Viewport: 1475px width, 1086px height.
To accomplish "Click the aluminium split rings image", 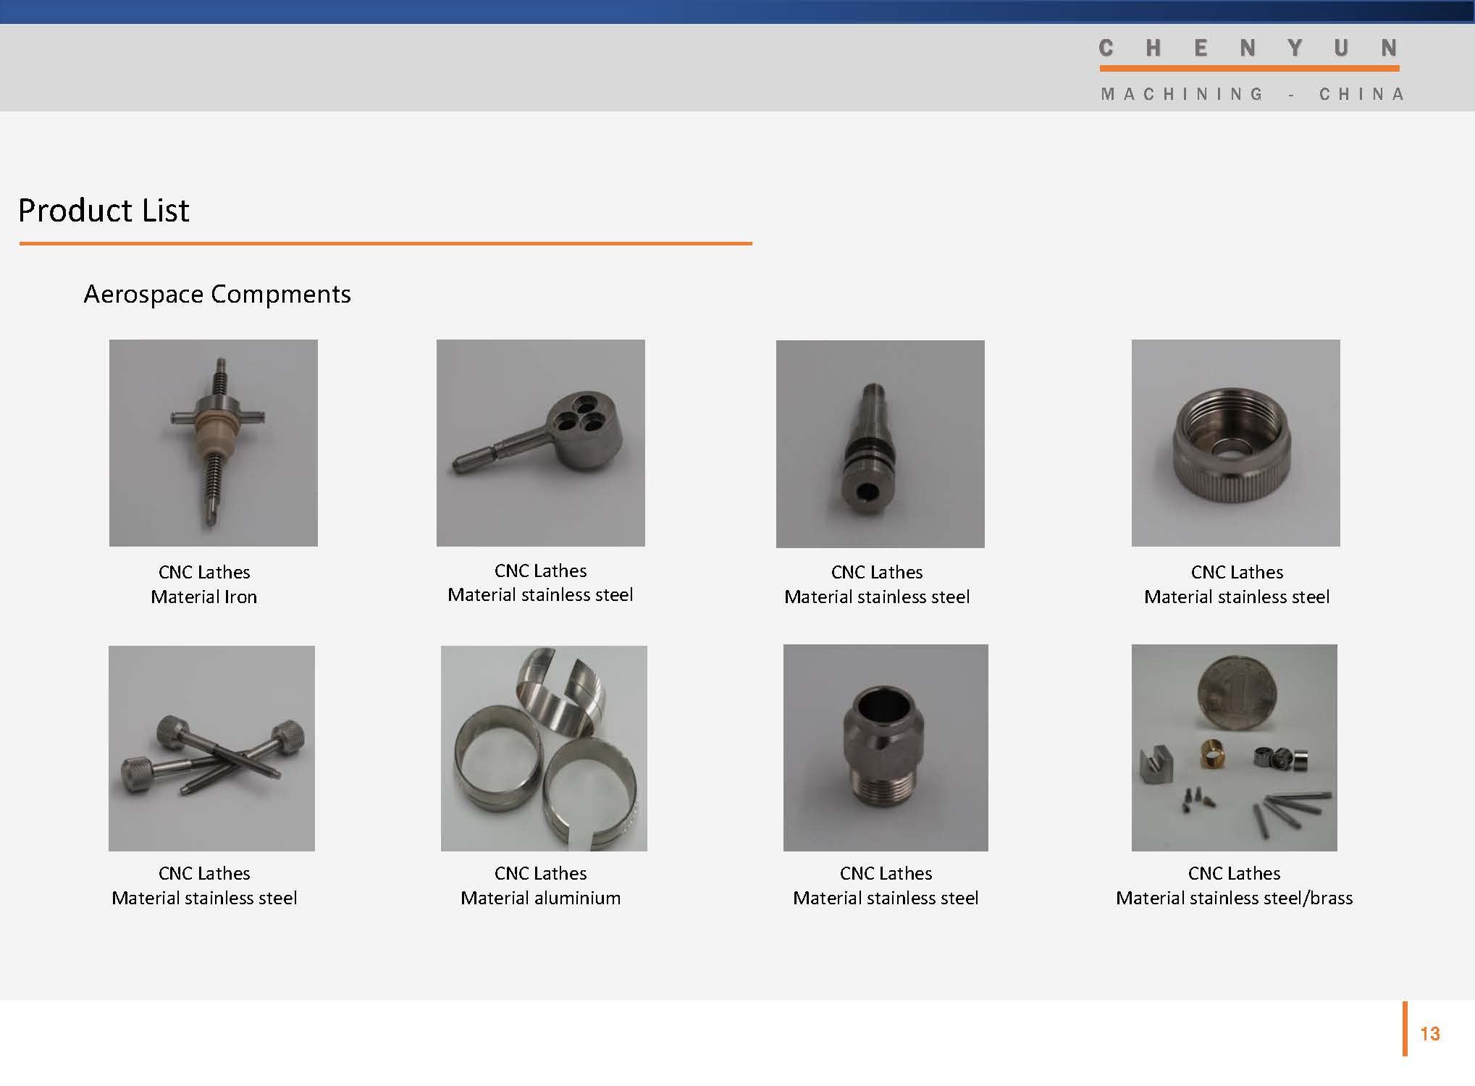I will 543,748.
